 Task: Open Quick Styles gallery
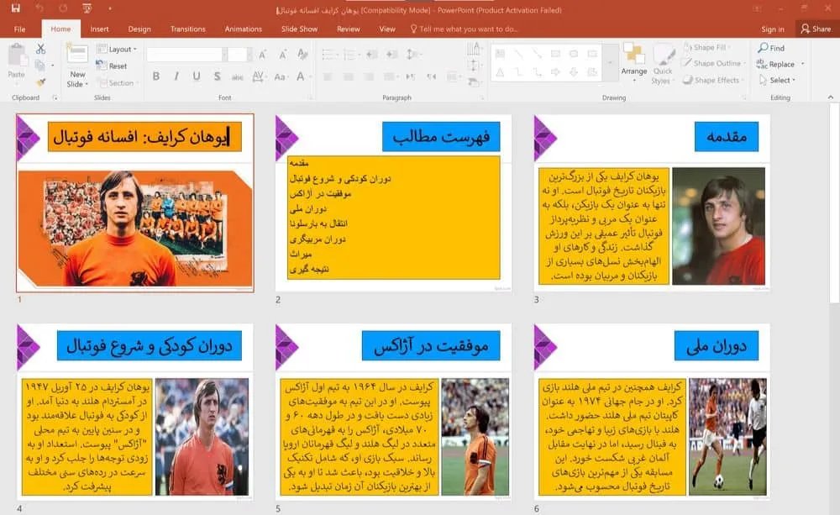tap(663, 65)
